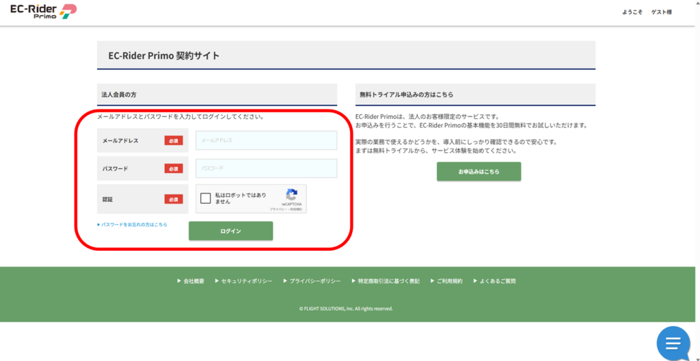Open the パスワードをお忘れの方はこちら link
Image resolution: width=700 pixels, height=361 pixels.
point(133,224)
